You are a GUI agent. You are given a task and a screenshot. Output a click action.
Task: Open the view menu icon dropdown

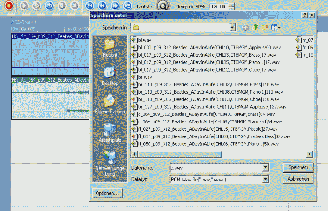(276, 28)
